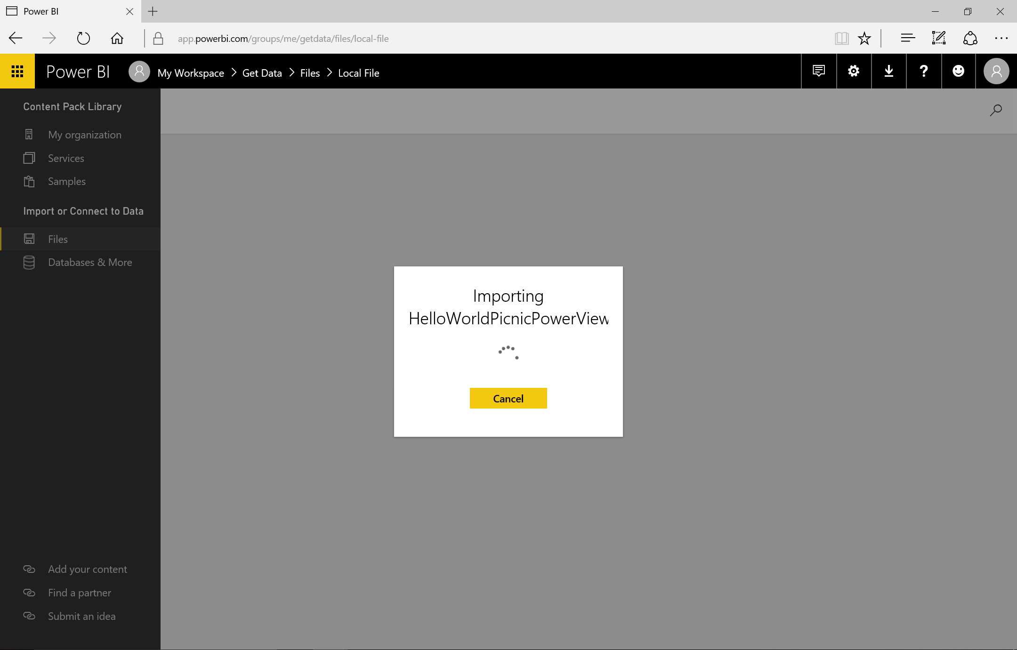The width and height of the screenshot is (1017, 650).
Task: Open Power BI help
Action: coord(923,71)
